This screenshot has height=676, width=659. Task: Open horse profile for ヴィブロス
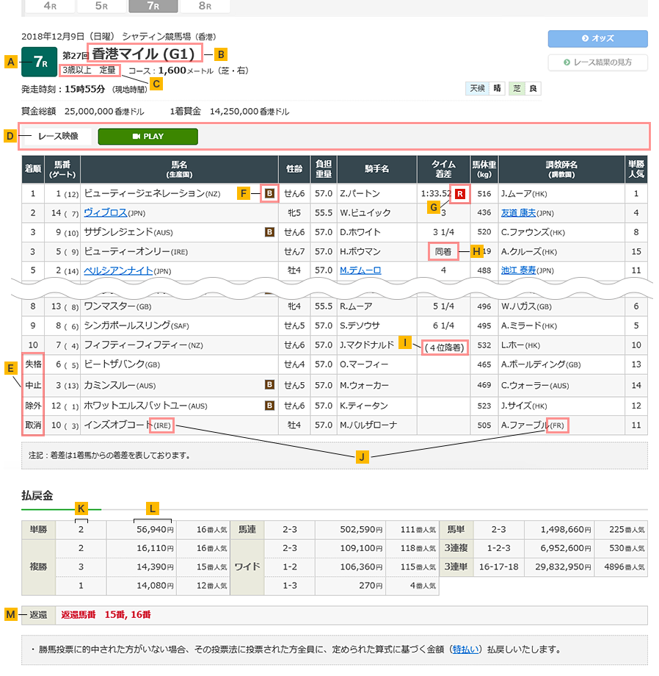coord(105,214)
